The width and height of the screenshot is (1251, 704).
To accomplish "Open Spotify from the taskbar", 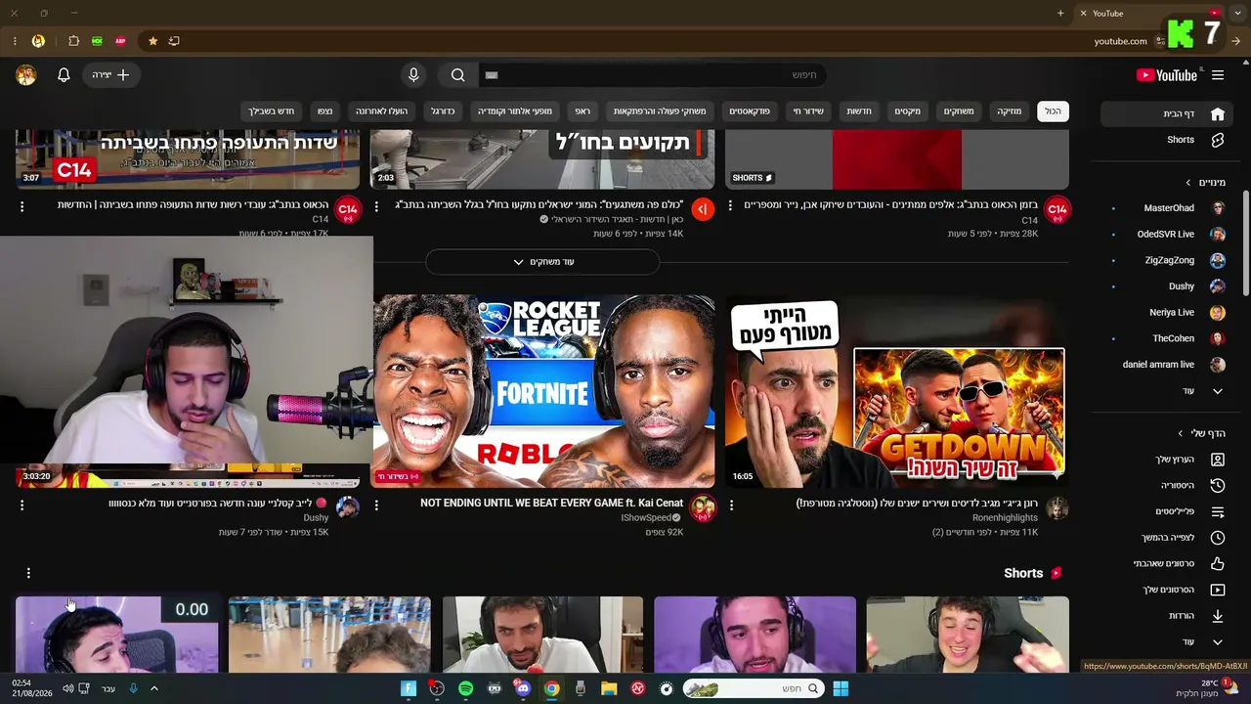I will [x=465, y=688].
